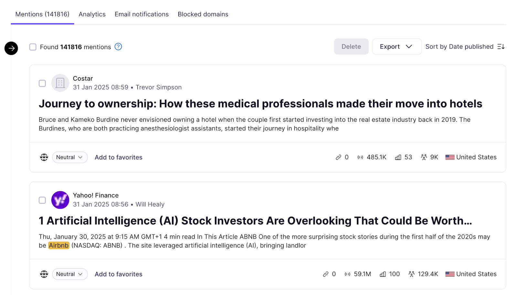Click the social interactions icon showing 129.4K
The height and width of the screenshot is (295, 517).
[412, 274]
